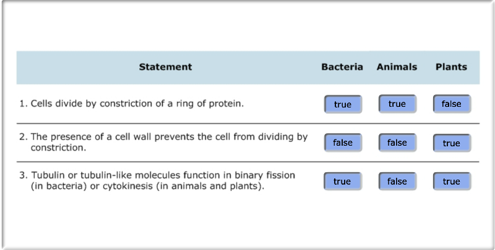
Task: Select the Plants column heading
Action: point(451,67)
